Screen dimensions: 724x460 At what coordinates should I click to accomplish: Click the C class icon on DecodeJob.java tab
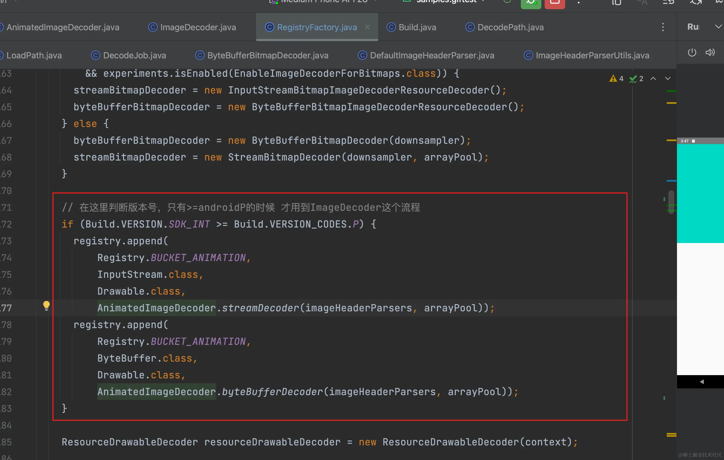tap(95, 55)
